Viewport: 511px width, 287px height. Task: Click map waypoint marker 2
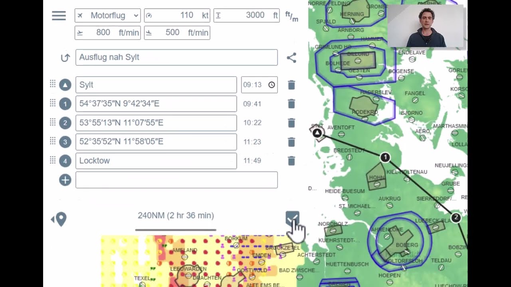pos(456,218)
